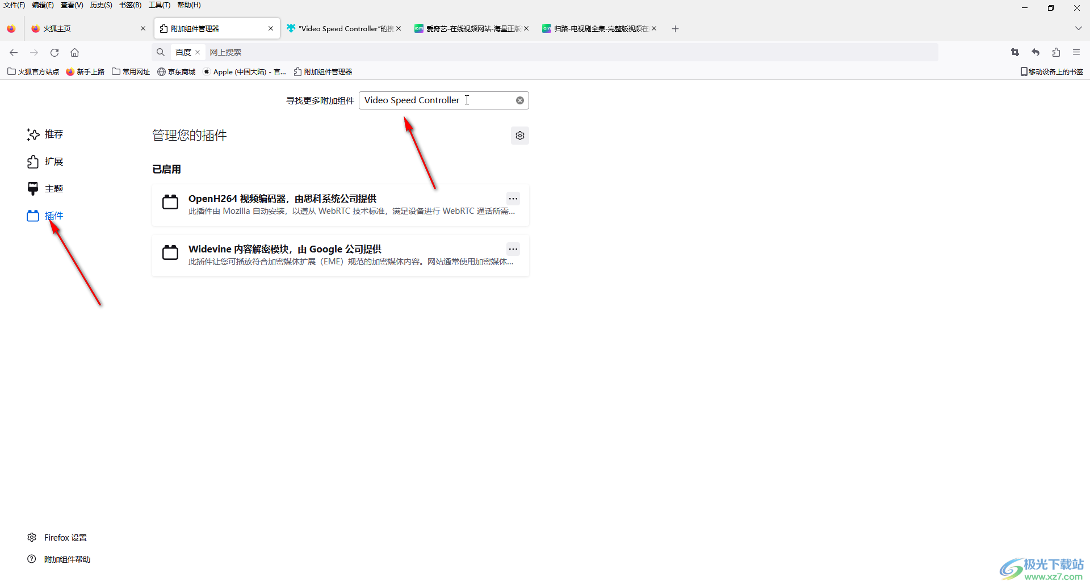The height and width of the screenshot is (586, 1090).
Task: Open a new tab with plus button
Action: (675, 28)
